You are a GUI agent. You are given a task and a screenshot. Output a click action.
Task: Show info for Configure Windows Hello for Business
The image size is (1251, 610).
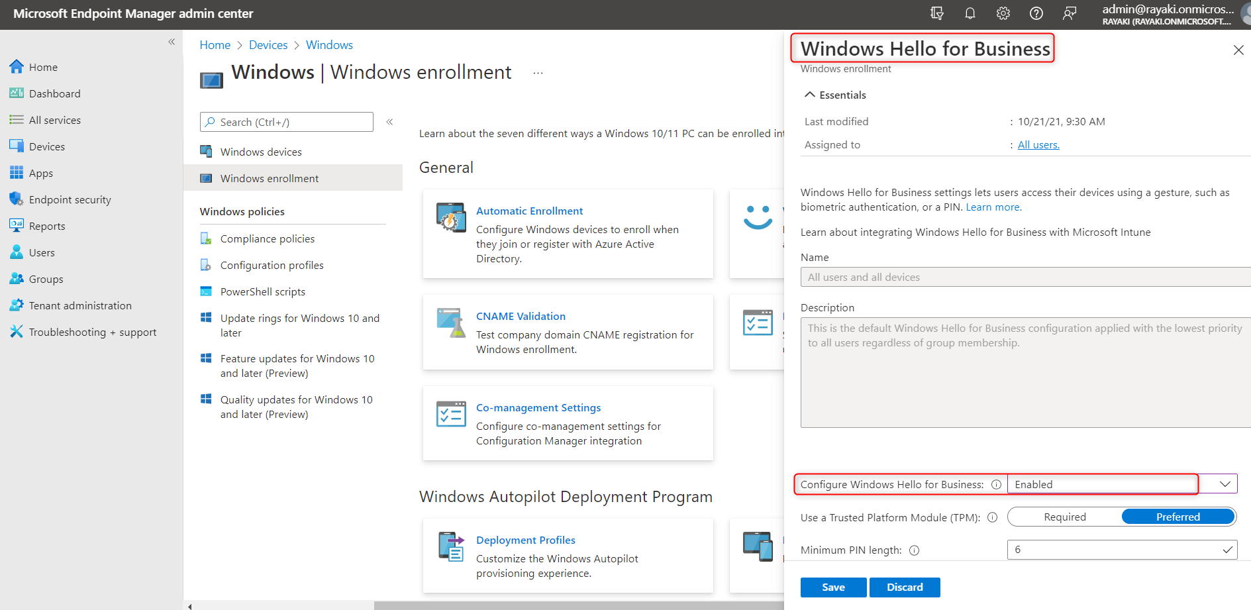coord(996,484)
